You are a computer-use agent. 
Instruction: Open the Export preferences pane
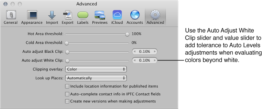(67, 17)
